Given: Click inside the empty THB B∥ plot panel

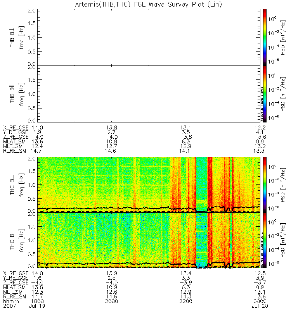Looking at the screenshot, I should pos(149,94).
